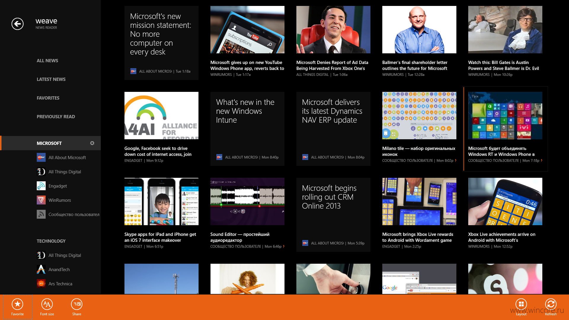This screenshot has height=320, width=569.
Task: Open Microsoft begins rolling out CRM tile
Action: click(333, 215)
